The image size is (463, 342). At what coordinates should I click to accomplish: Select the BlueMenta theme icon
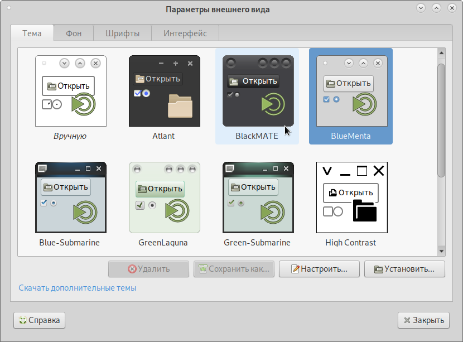point(350,91)
